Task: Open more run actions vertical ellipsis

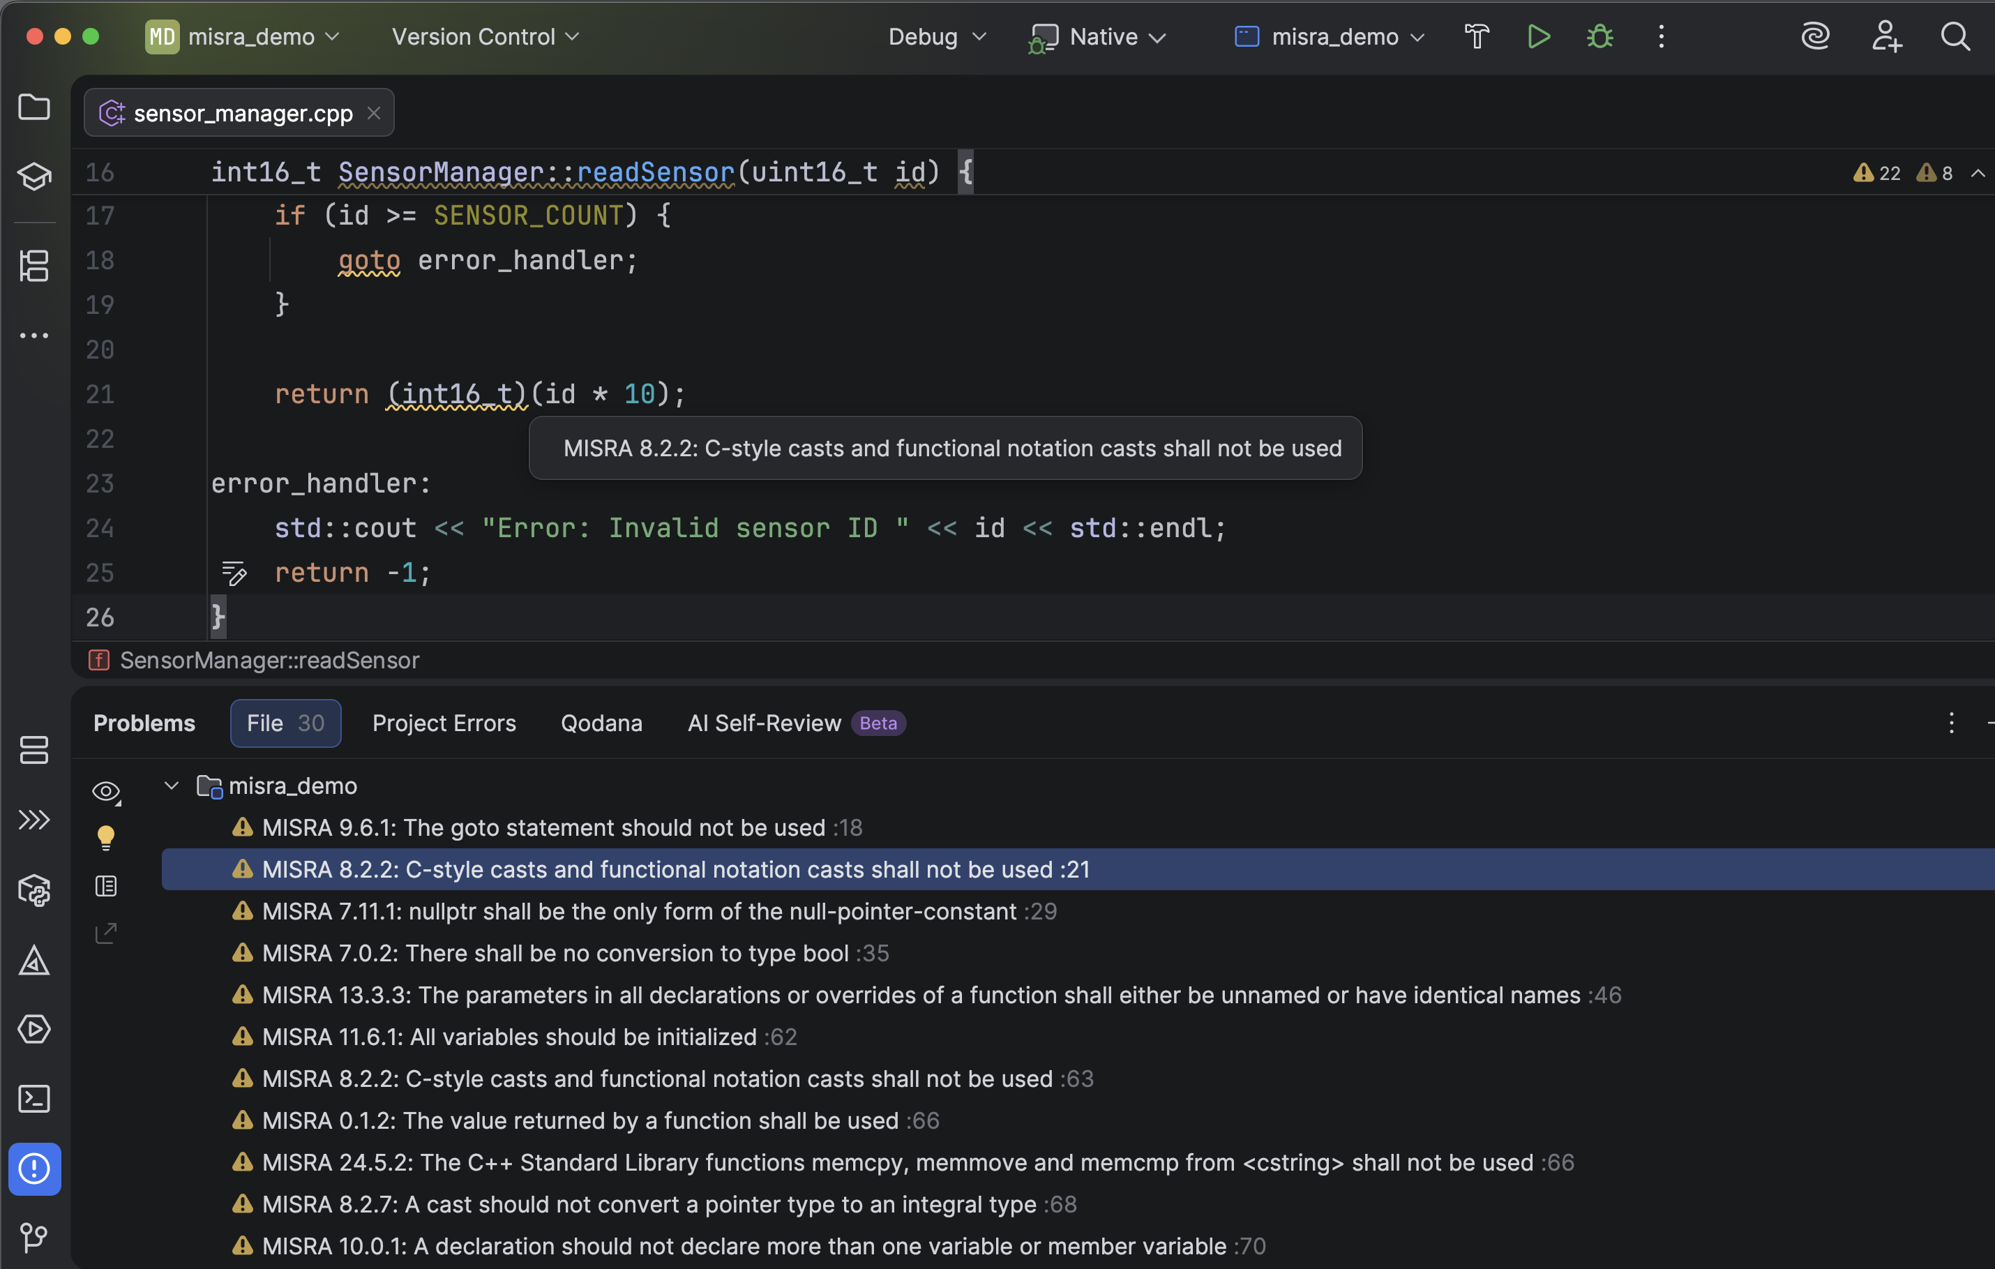Action: click(1661, 36)
